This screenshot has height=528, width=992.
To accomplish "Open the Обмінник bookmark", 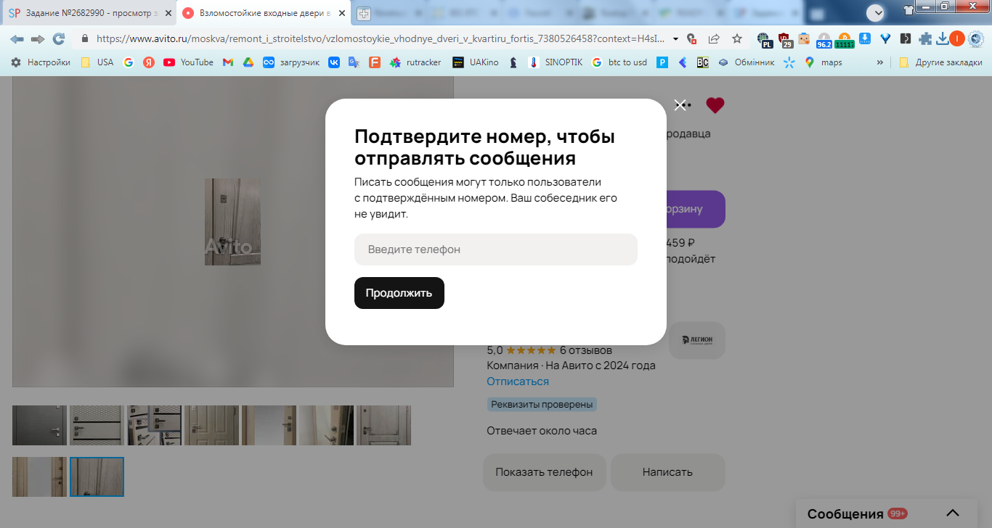I will coord(746,62).
